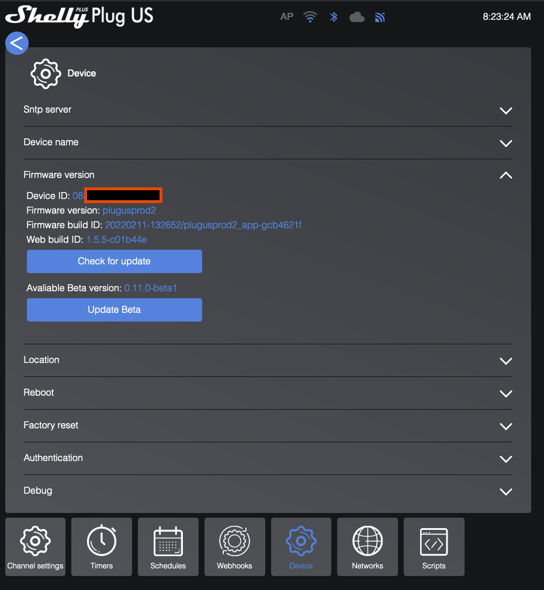Click the firmware build ID value
The image size is (544, 590).
[x=203, y=225]
